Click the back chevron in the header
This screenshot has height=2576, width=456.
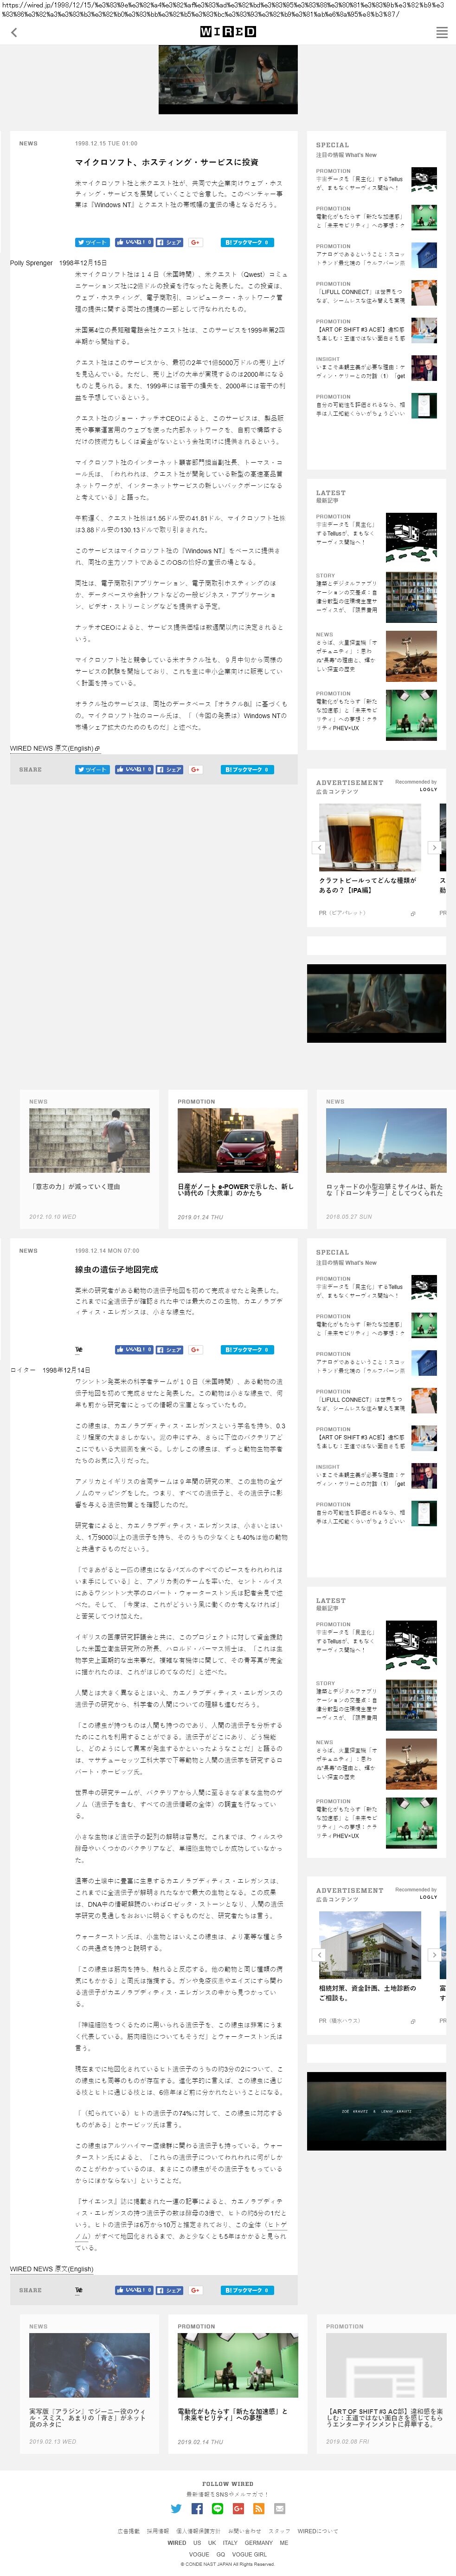point(14,33)
